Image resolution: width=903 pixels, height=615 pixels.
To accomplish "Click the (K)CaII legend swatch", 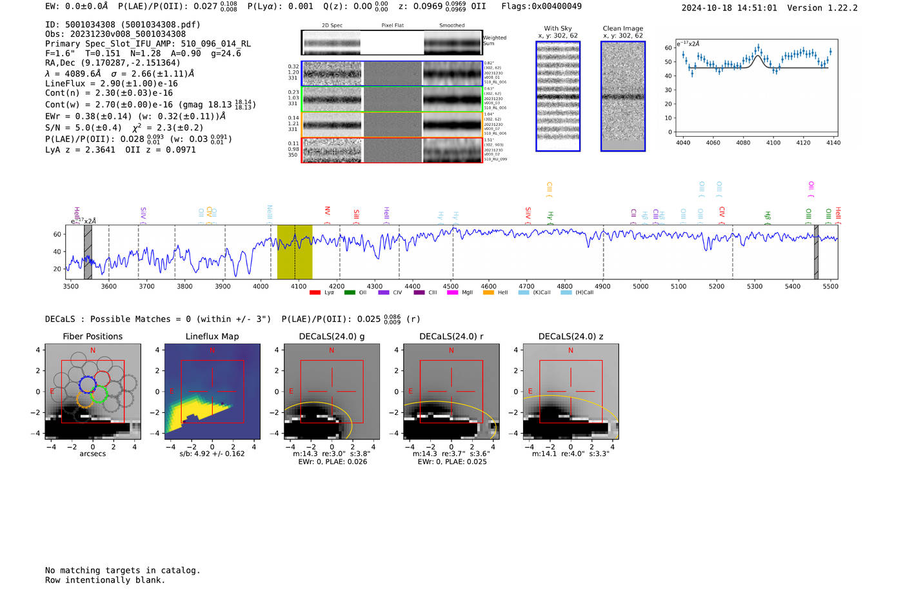I will (x=524, y=292).
